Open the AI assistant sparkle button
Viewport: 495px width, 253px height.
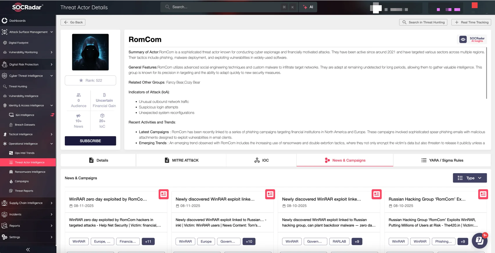coord(308,7)
